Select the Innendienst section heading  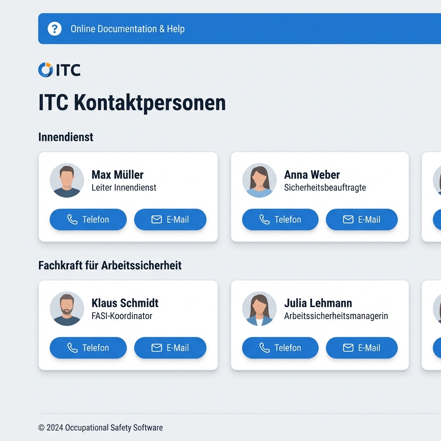coord(65,137)
